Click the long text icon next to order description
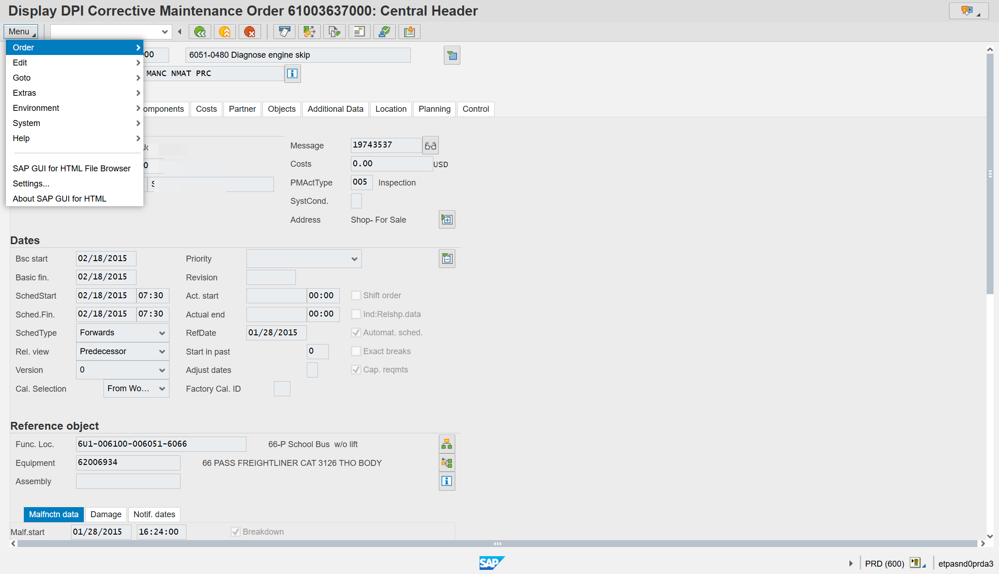The width and height of the screenshot is (999, 574). (x=452, y=55)
